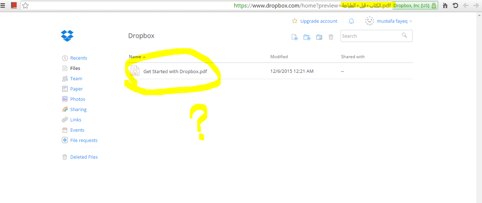Click the red book extension icon
The height and width of the screenshot is (203, 482).
pyautogui.click(x=14, y=6)
